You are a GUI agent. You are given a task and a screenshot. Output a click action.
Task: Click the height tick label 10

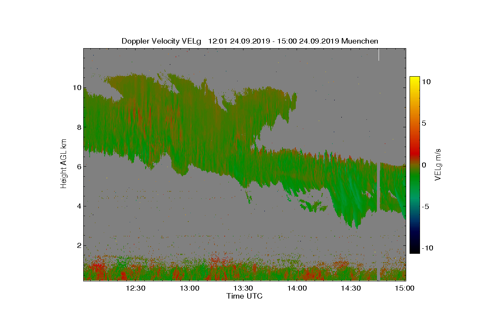pyautogui.click(x=77, y=88)
